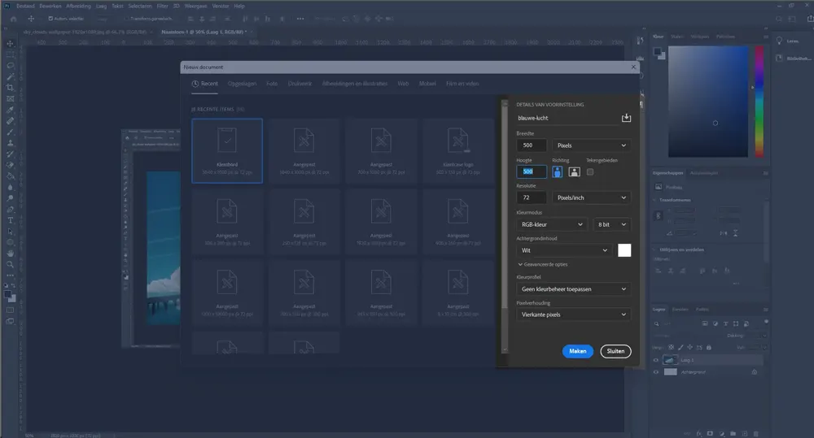The image size is (814, 438).
Task: Delete layer with the trash icon
Action: click(x=756, y=433)
